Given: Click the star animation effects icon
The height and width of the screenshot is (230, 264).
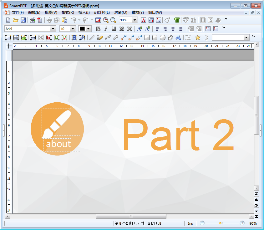Looking at the screenshot, I should click(x=197, y=38).
